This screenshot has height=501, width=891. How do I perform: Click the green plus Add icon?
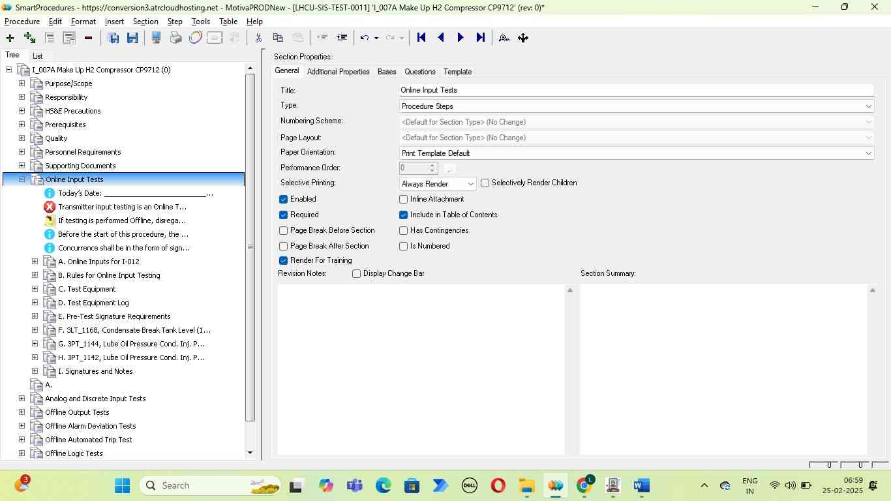click(x=10, y=38)
